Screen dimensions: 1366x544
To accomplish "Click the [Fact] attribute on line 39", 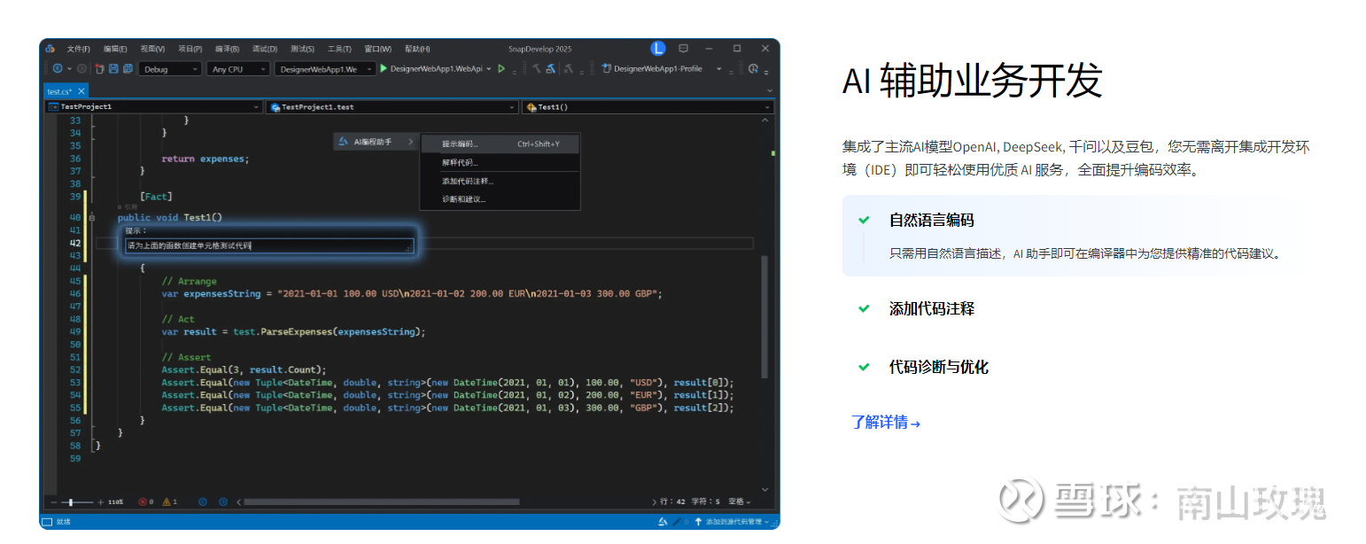I will (x=156, y=197).
